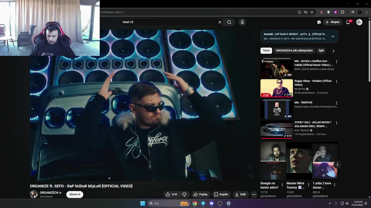
Task: Select the Tümü filter chip
Action: point(266,51)
